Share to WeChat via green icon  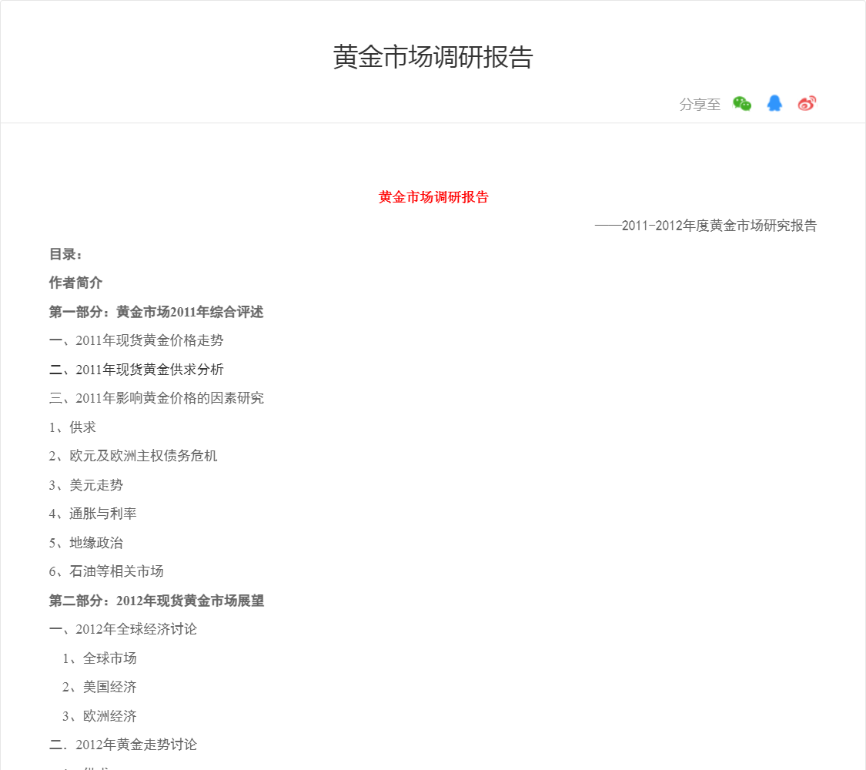coord(742,104)
